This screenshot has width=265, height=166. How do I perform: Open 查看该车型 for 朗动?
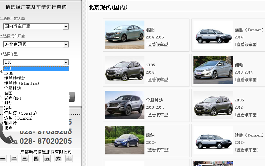pos(247,80)
